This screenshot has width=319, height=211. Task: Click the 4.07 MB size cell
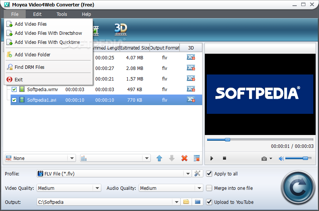135,57
